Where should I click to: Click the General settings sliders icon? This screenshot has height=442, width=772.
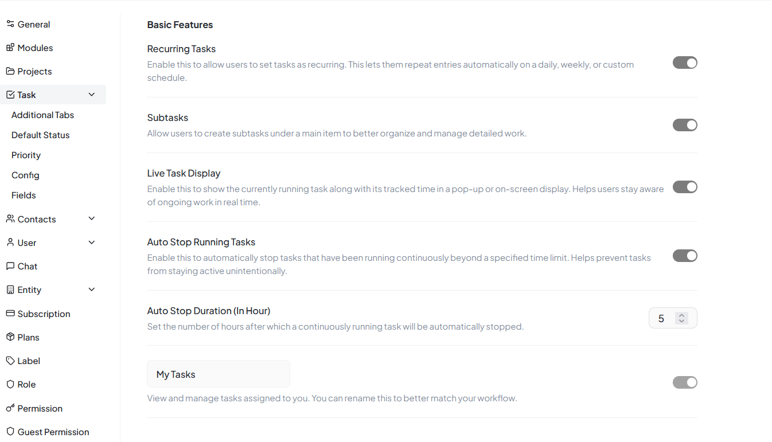point(10,24)
